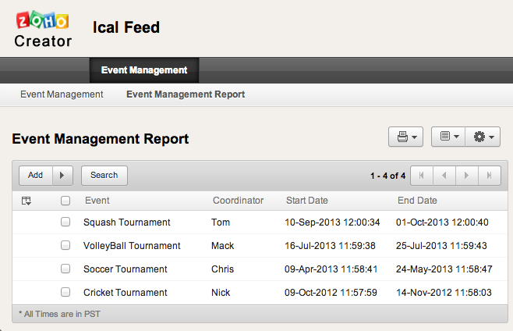Check the Cricket Tournament row checkbox

tap(65, 292)
